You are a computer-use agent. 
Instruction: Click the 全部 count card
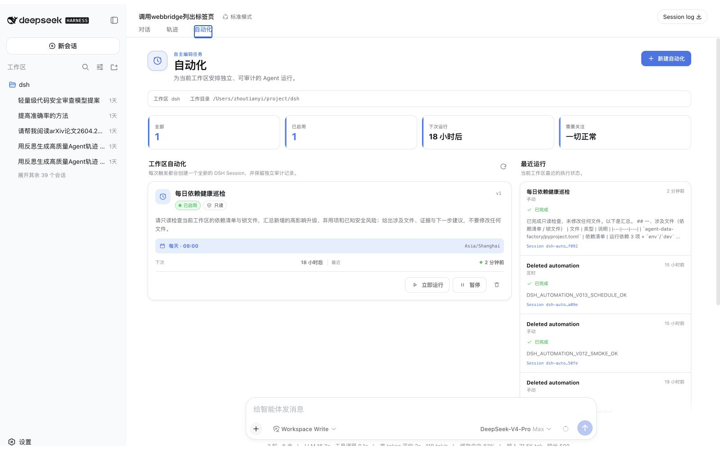pos(214,132)
